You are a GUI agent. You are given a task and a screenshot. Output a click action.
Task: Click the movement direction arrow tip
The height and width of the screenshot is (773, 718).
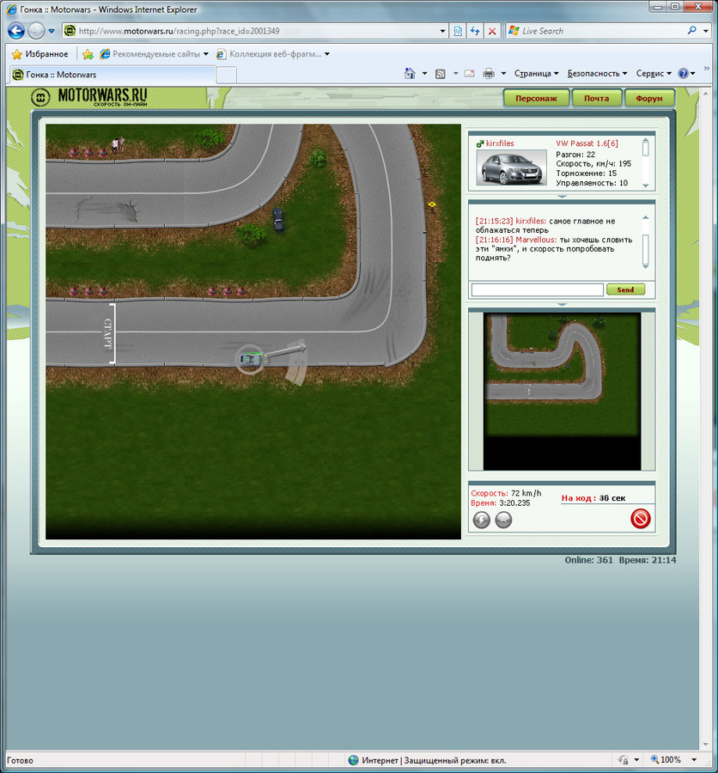tap(301, 348)
